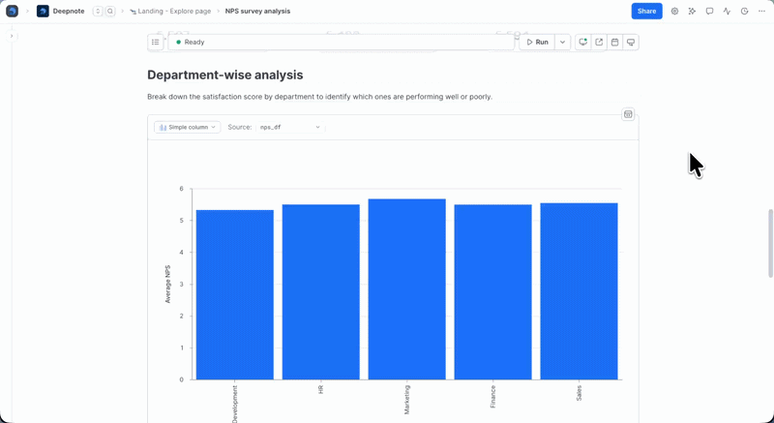Click the Finance bar in the chart
The height and width of the screenshot is (423, 774).
click(493, 292)
